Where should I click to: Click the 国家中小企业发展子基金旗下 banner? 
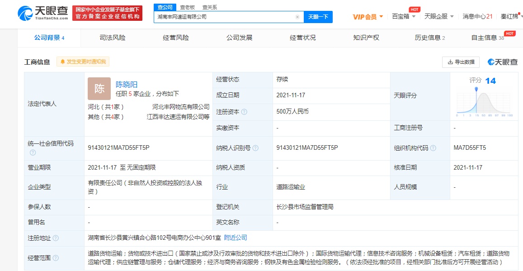coord(107,13)
